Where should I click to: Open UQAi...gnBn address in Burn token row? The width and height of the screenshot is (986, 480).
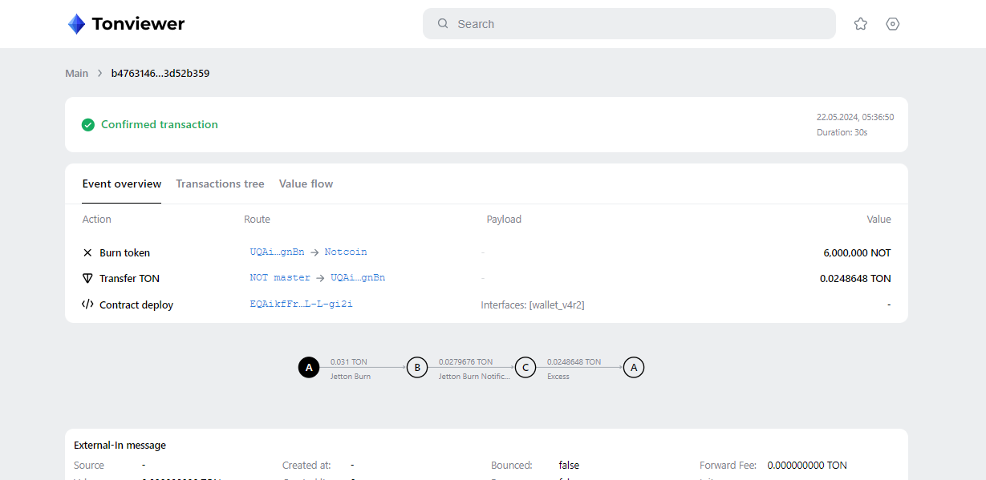pyautogui.click(x=277, y=252)
